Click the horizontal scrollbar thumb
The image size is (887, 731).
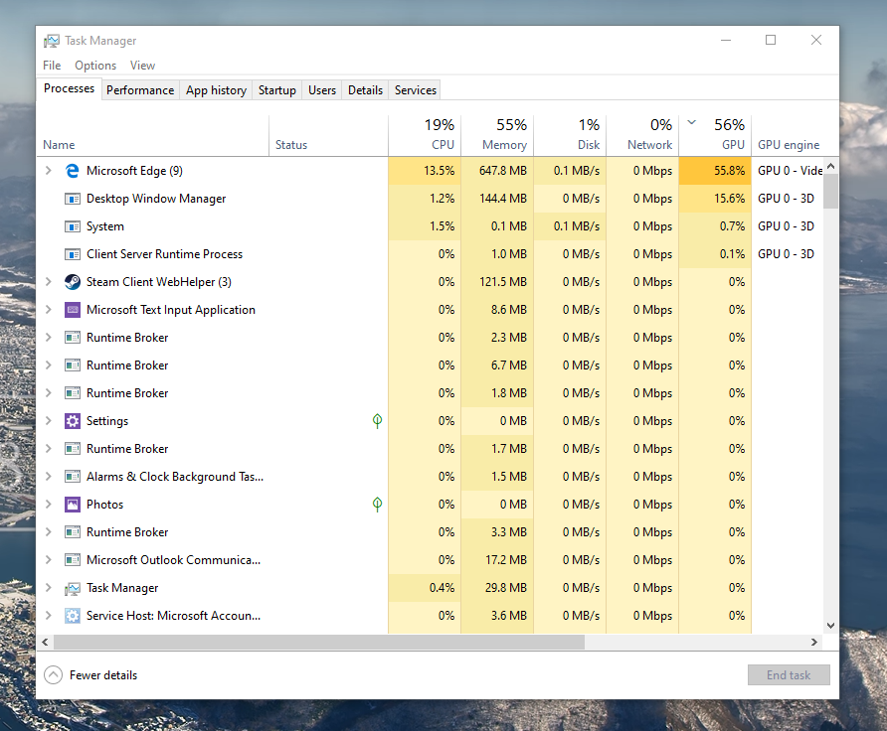click(319, 643)
